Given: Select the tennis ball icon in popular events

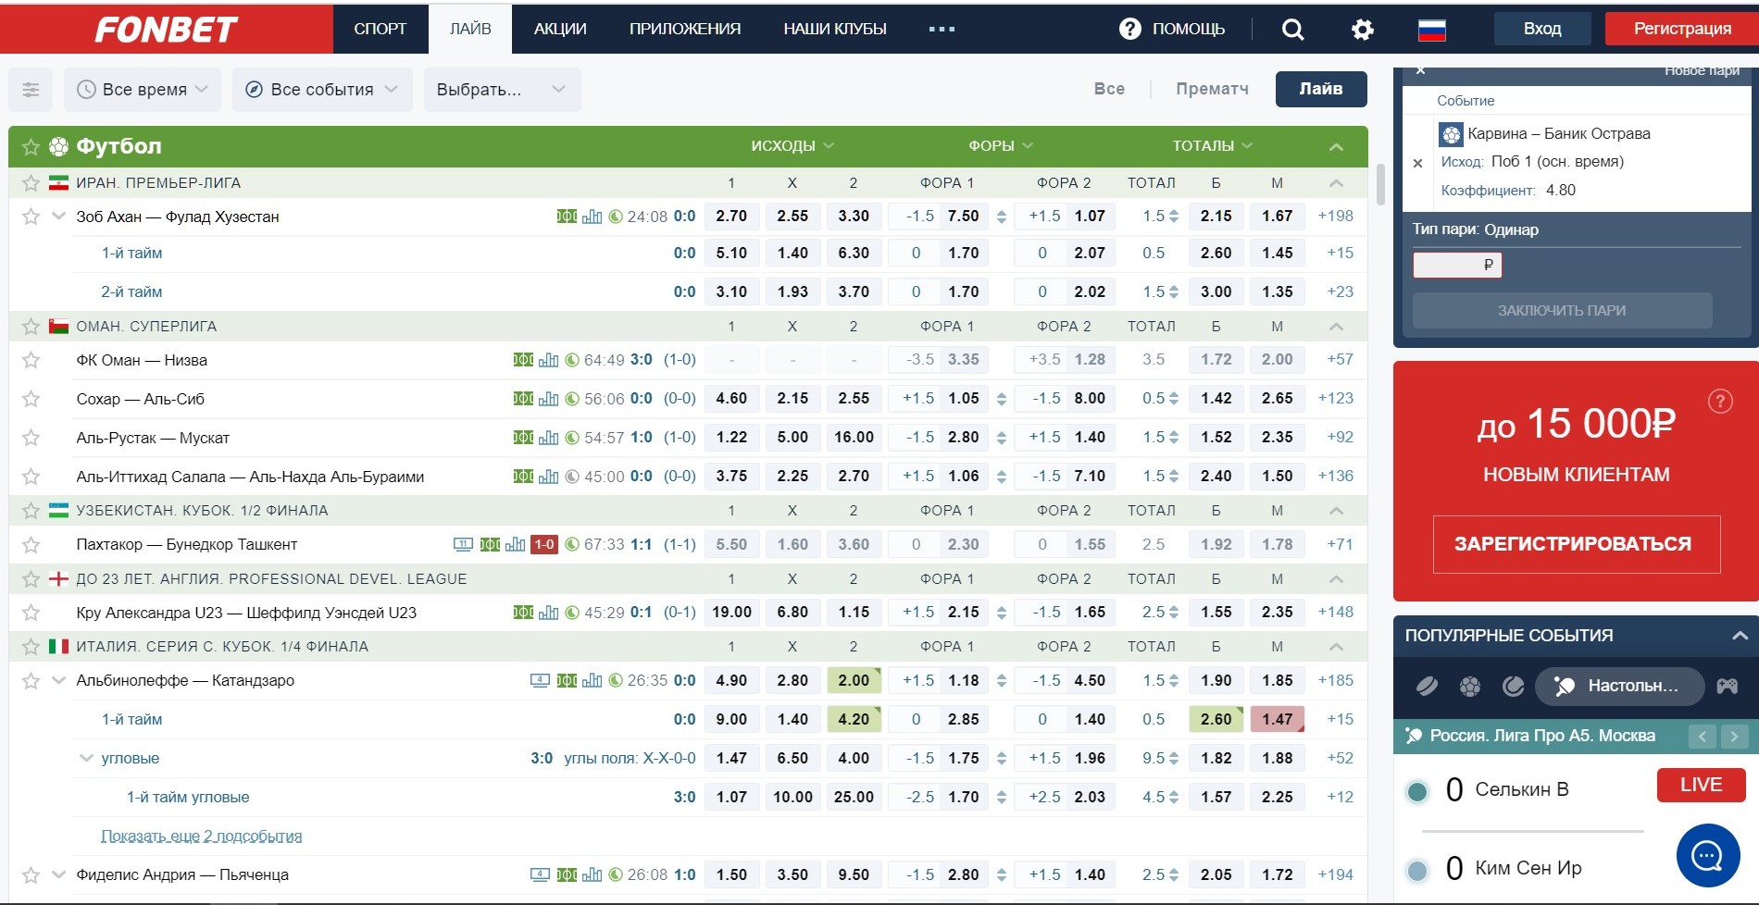Looking at the screenshot, I should (x=1514, y=686).
